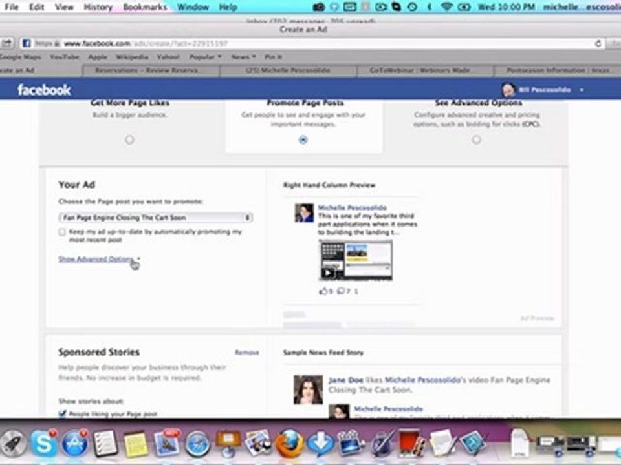Open the Edit menu

coord(36,7)
